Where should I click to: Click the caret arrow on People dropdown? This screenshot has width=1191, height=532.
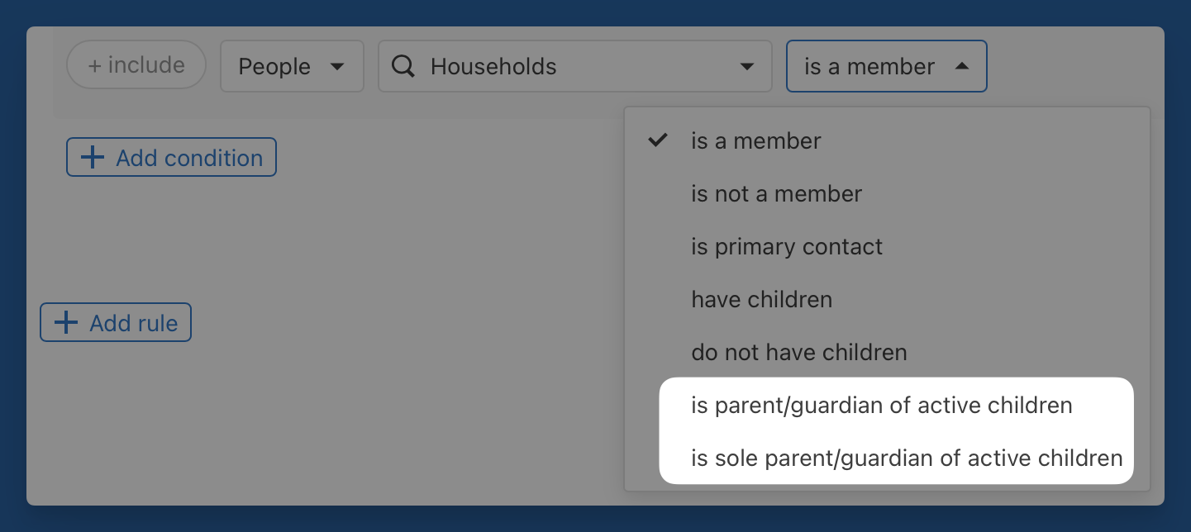tap(337, 67)
